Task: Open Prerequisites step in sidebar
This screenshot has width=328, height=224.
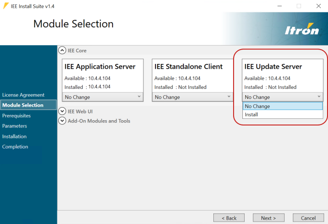Action: 16,116
